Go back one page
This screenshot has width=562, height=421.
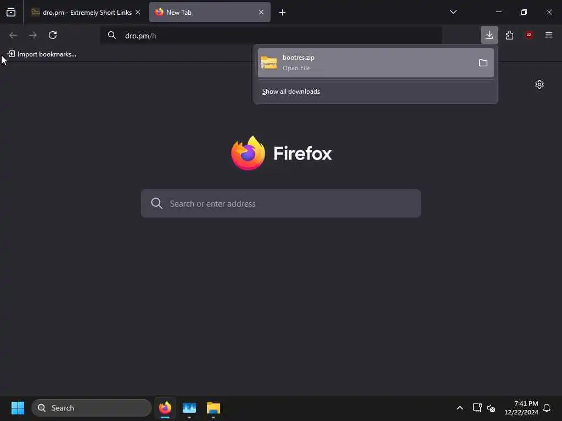click(13, 35)
